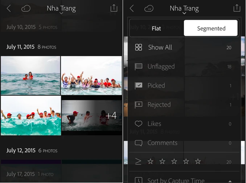The width and height of the screenshot is (246, 183).
Task: Tap the share icon in left panel
Action: pos(114,8)
